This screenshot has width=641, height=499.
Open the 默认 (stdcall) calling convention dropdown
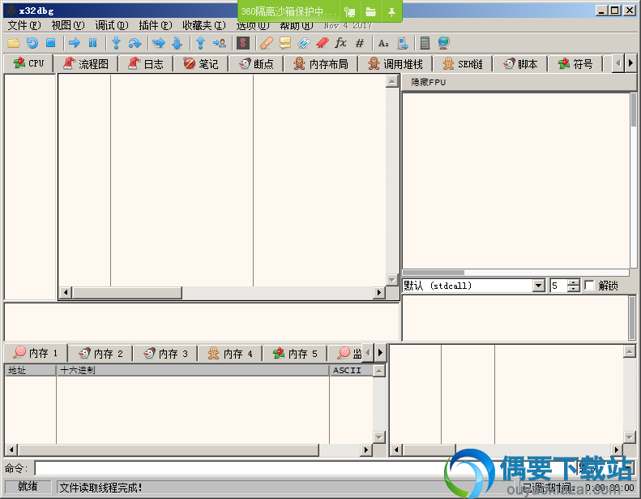(x=539, y=286)
